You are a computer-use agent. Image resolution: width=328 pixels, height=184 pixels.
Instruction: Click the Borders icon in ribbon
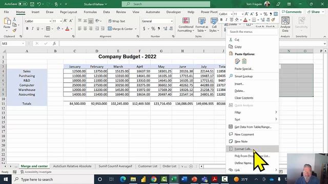tap(48, 29)
